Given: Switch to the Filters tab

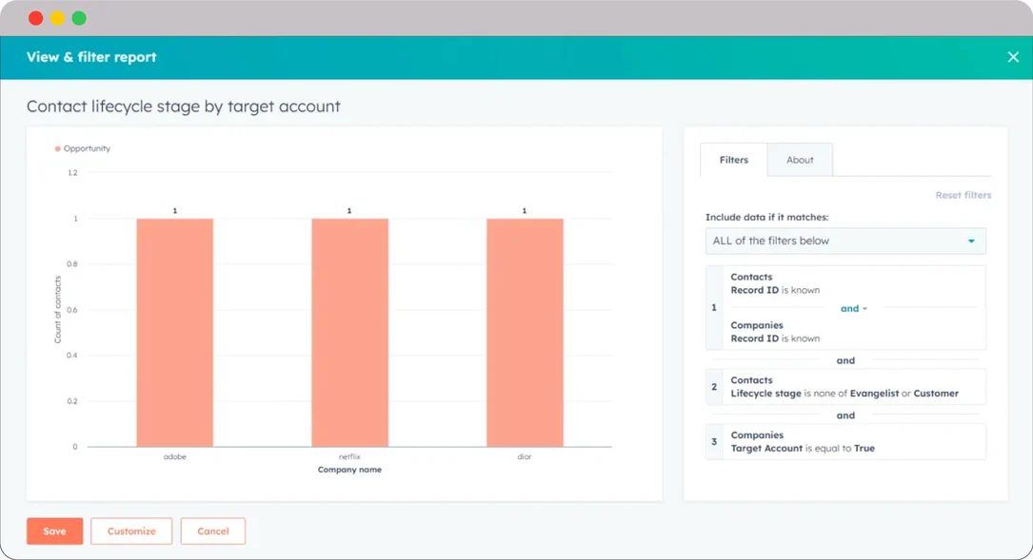Looking at the screenshot, I should [x=733, y=160].
